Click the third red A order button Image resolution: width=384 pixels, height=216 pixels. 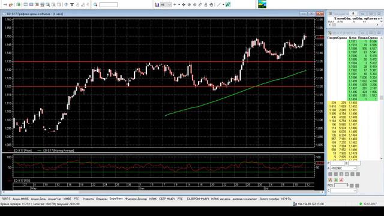tap(341, 180)
